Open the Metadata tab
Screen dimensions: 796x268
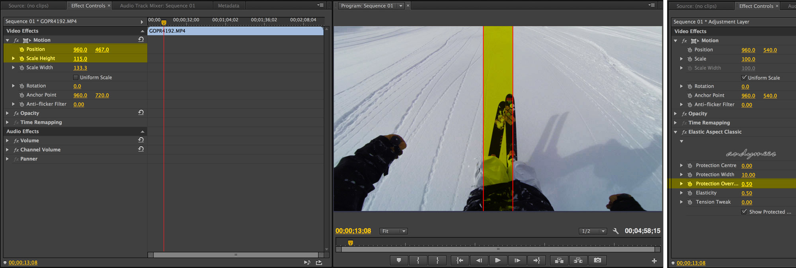click(228, 6)
